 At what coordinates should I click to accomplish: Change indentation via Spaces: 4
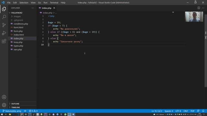(169, 111)
